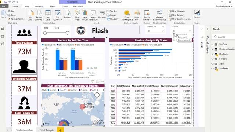Open Edit Queries
This screenshot has height=132, width=235.
[58, 15]
